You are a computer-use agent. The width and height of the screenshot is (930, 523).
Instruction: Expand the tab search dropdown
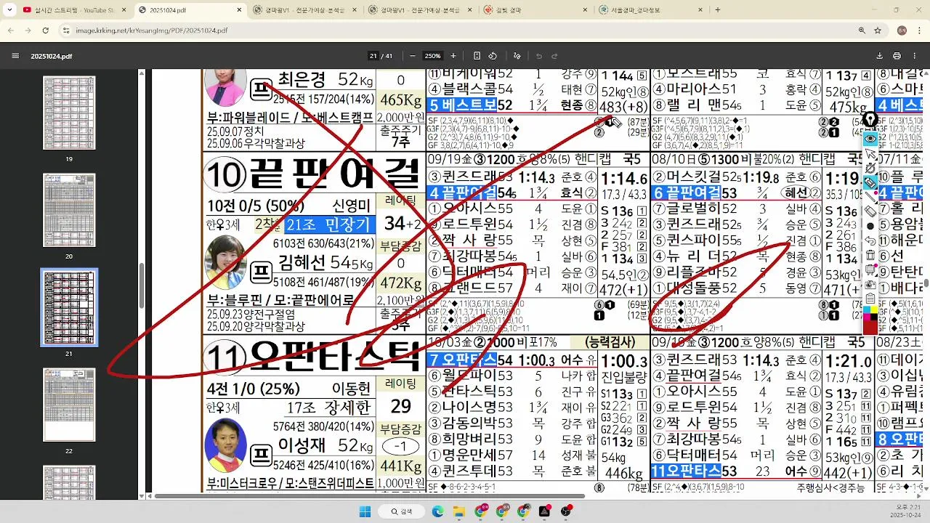(9, 10)
